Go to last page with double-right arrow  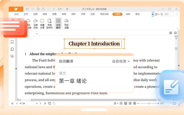45,103
